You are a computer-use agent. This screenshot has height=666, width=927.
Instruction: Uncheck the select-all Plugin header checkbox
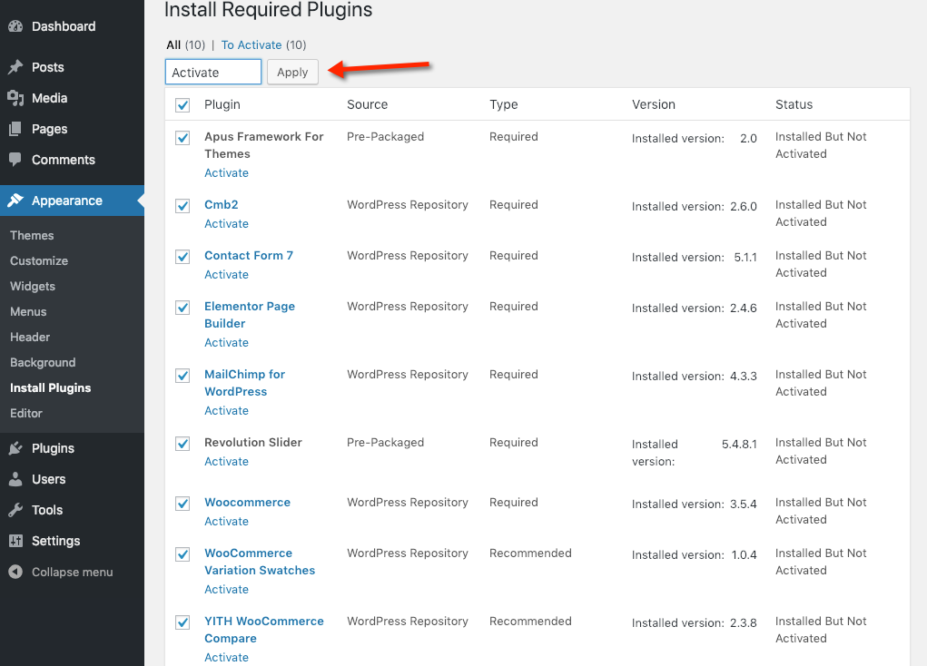pos(182,105)
